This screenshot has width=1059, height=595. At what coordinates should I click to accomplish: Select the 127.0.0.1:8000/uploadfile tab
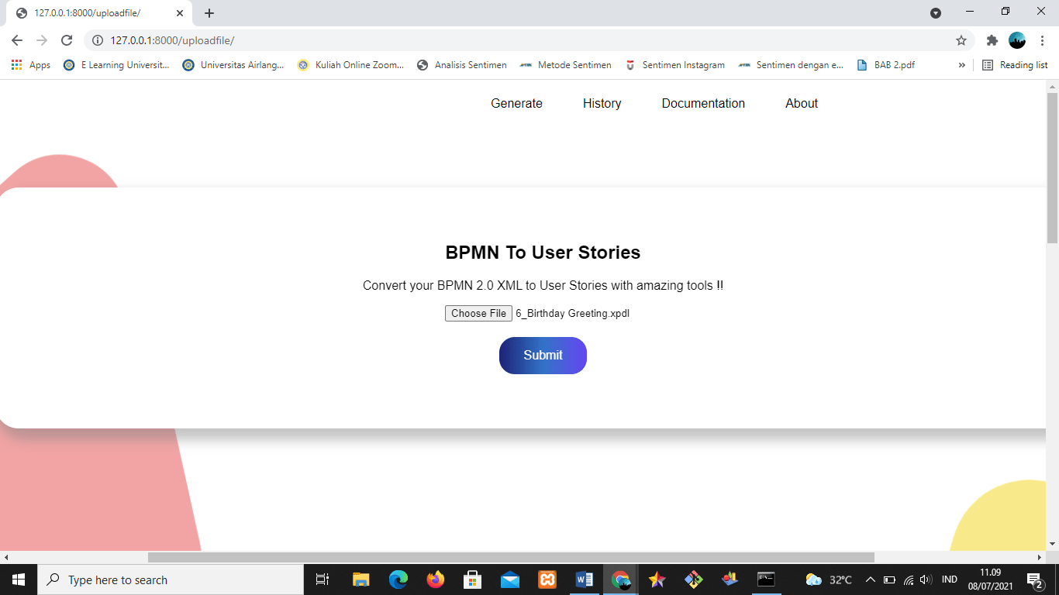point(99,13)
